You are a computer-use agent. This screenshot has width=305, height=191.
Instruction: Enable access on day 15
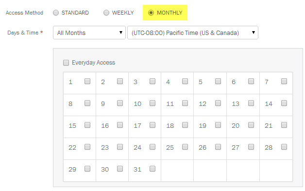(87, 125)
